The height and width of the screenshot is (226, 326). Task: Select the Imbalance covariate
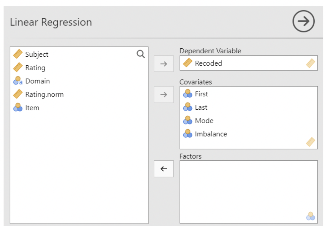[211, 134]
